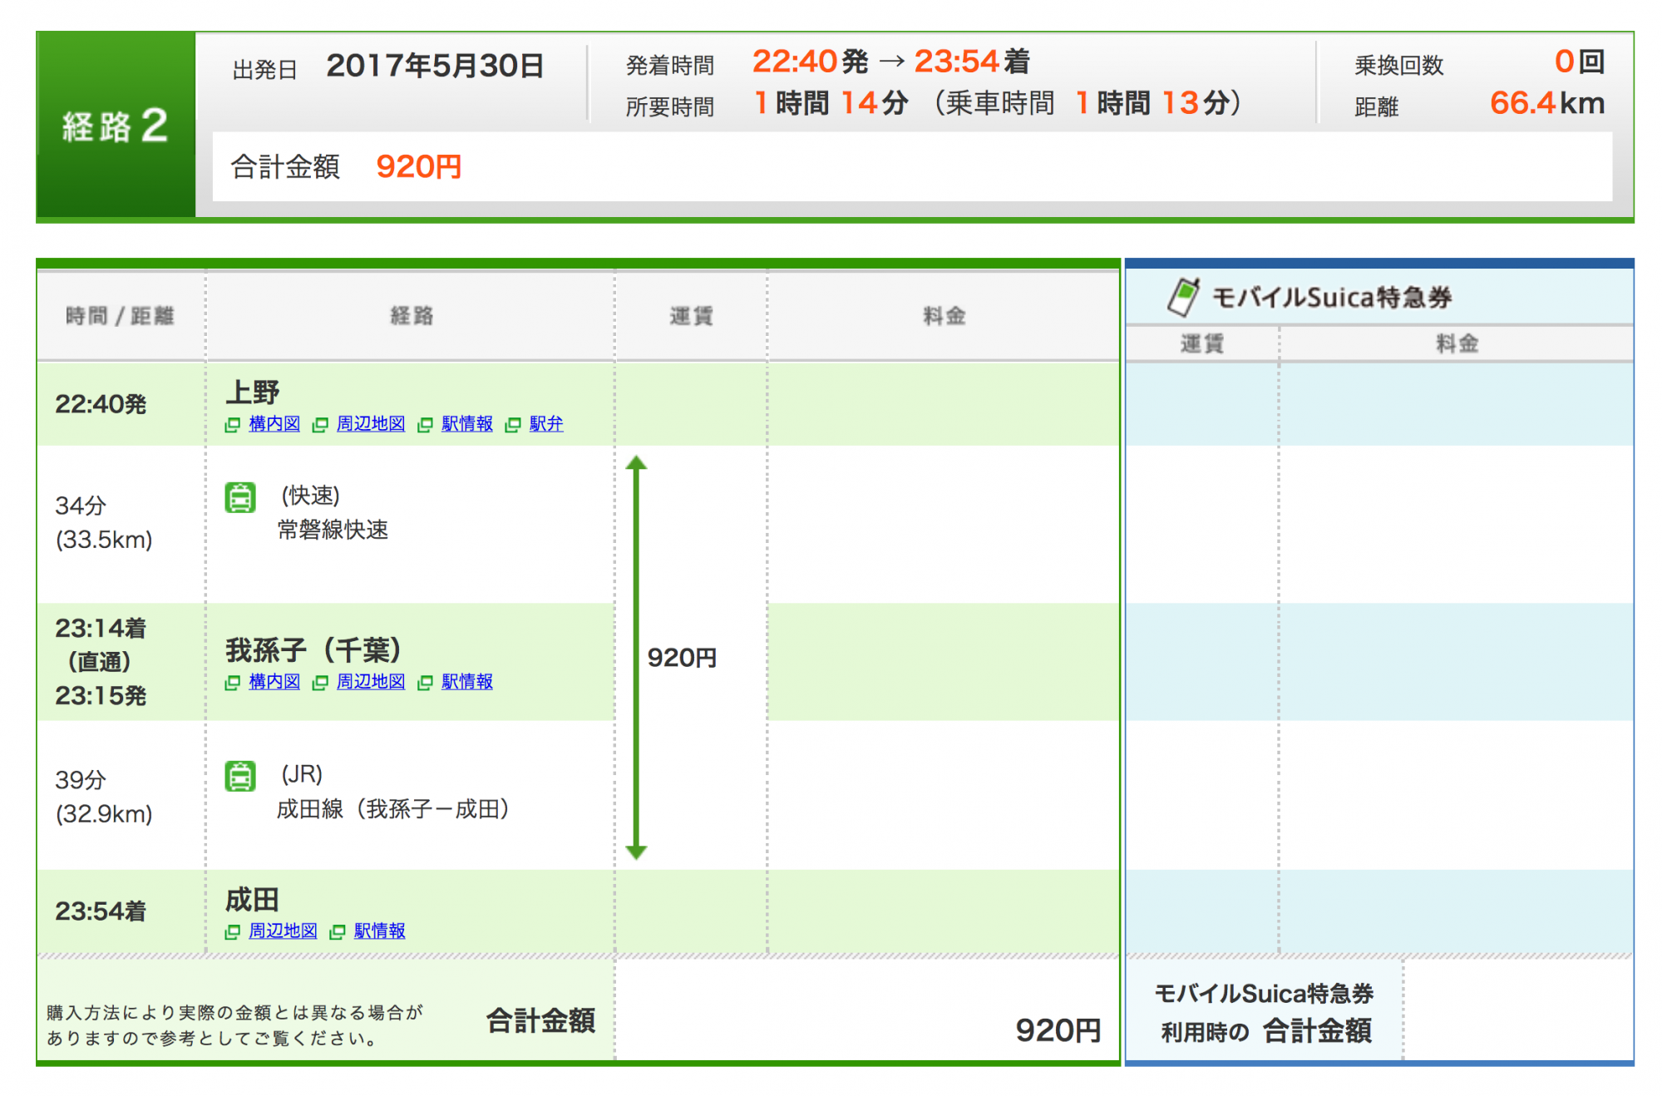Click the external-link icon before 上野 周辺地図
The image size is (1662, 1096).
click(x=321, y=425)
